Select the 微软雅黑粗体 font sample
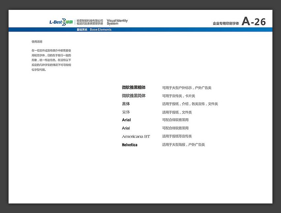Viewport: 281px width, 213px height. click(x=134, y=88)
